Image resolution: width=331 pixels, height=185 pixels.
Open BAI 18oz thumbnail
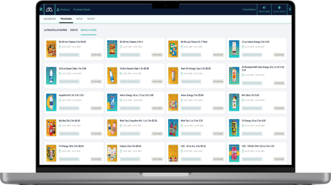pos(234,102)
